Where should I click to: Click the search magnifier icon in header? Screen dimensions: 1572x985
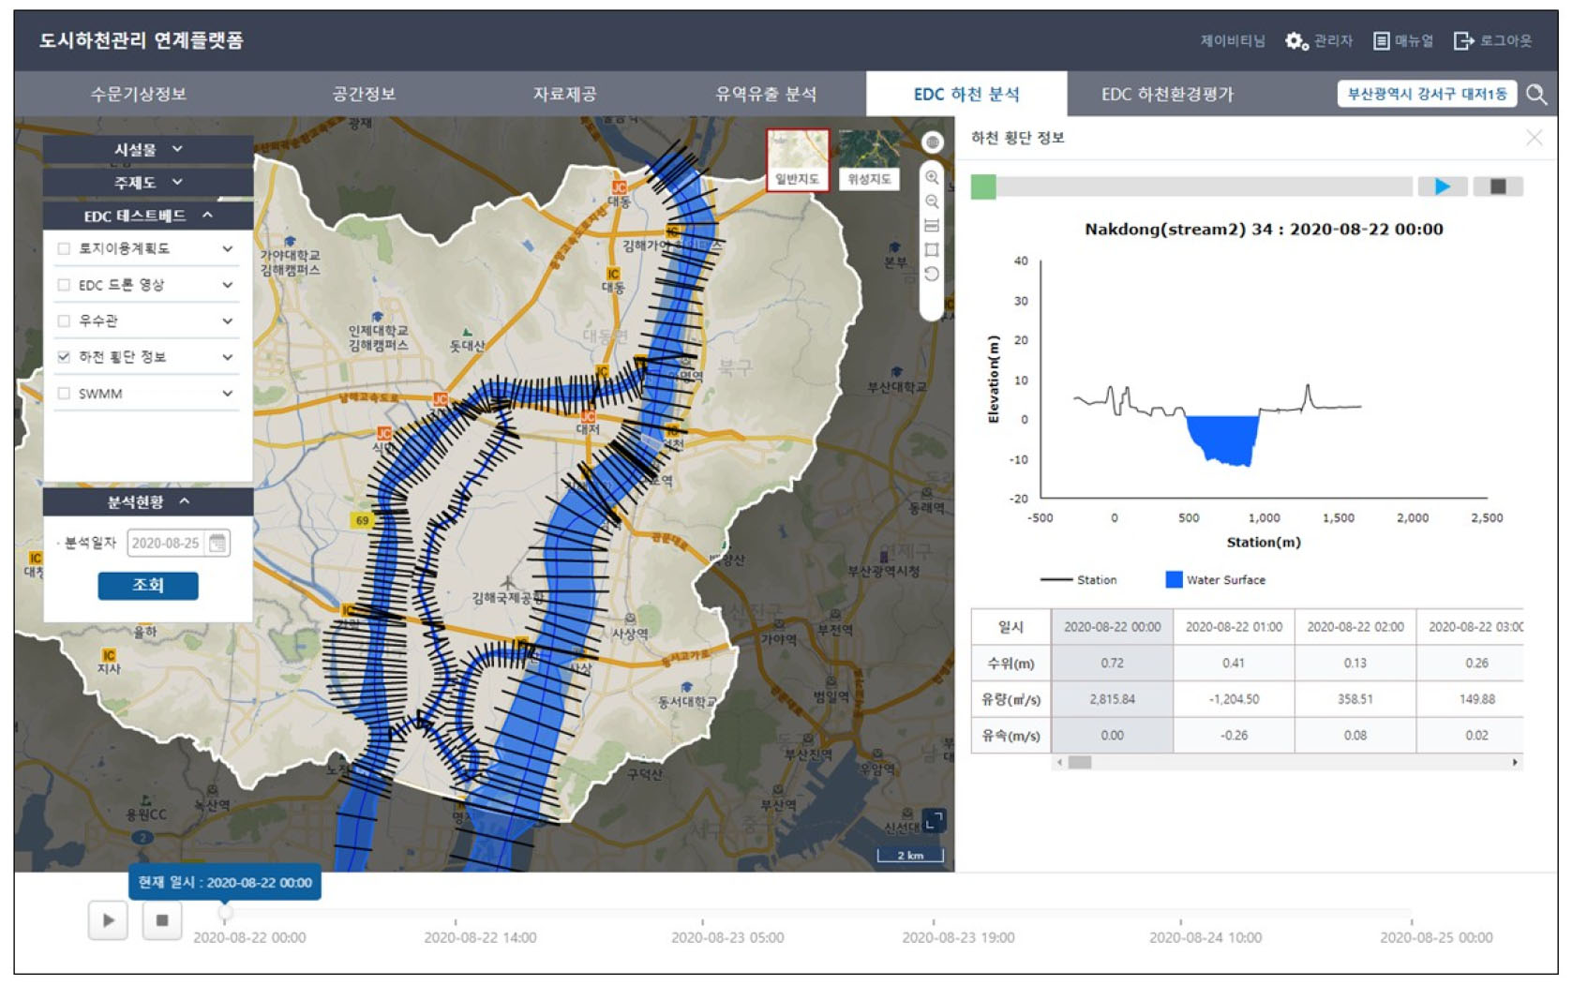1535,95
